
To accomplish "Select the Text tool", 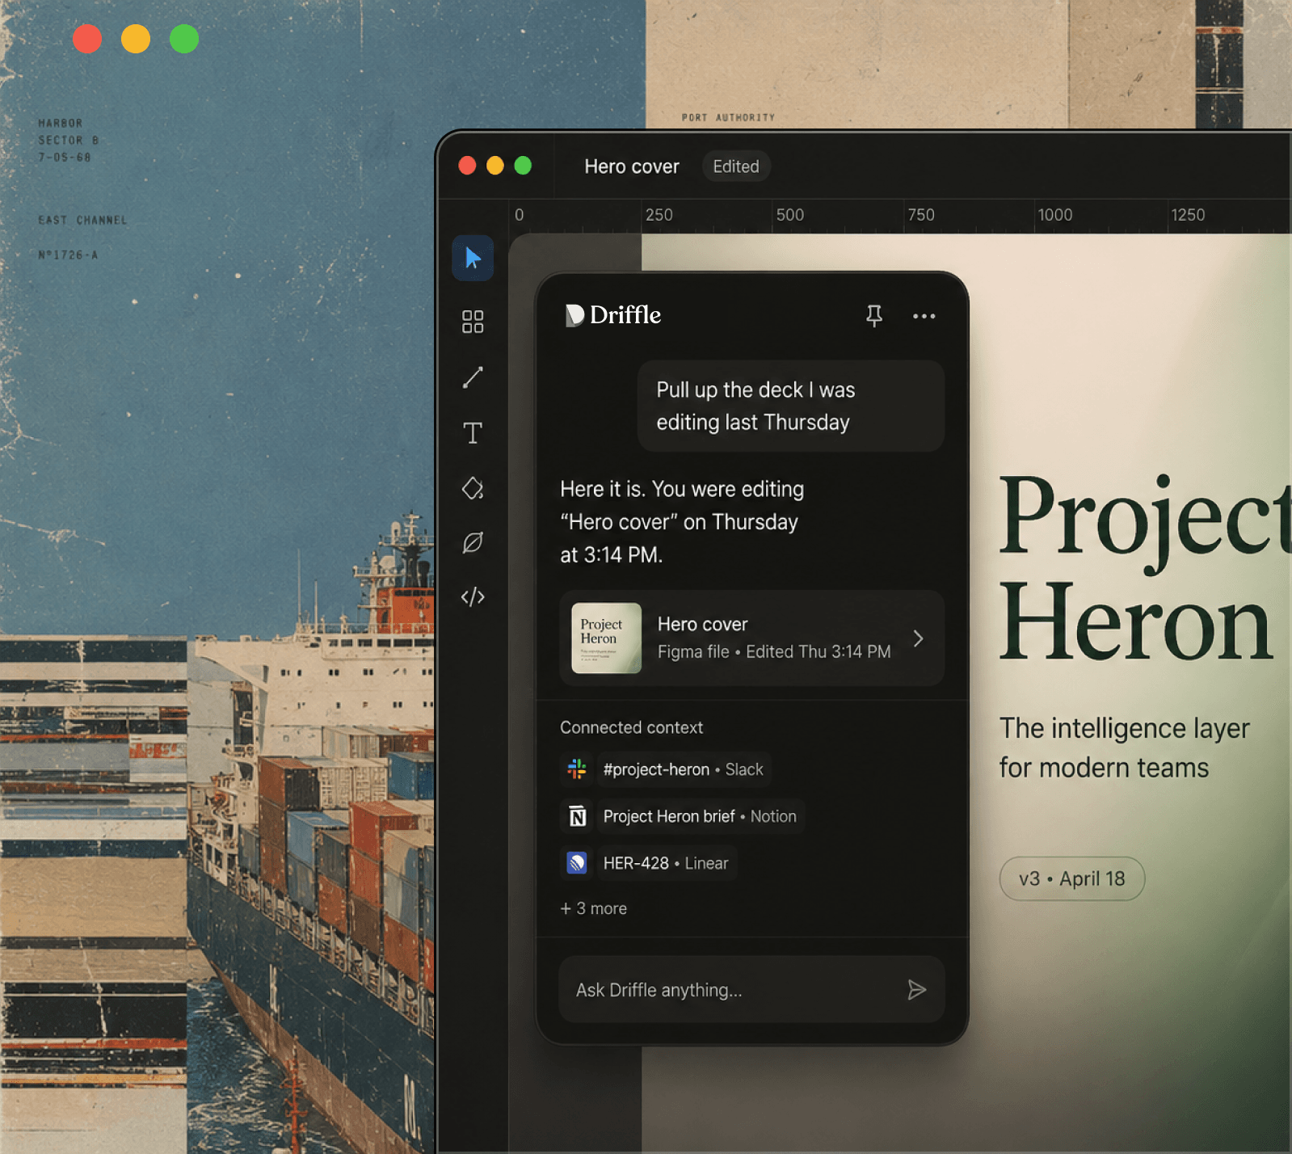I will pyautogui.click(x=473, y=433).
